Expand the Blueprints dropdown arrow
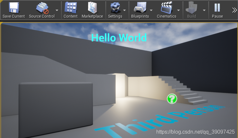The image size is (238, 138). click(151, 10)
